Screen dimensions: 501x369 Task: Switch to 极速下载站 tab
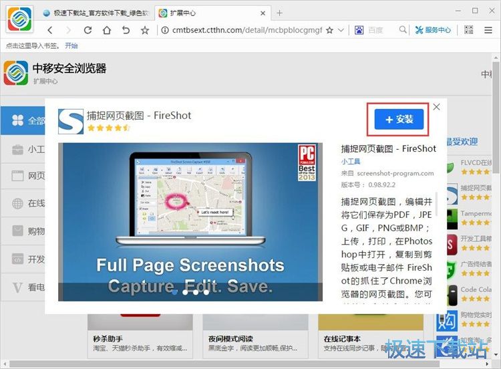(97, 13)
